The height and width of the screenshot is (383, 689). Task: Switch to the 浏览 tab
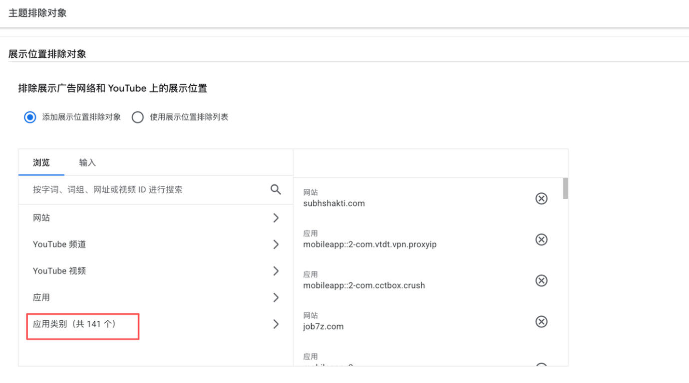tap(41, 162)
